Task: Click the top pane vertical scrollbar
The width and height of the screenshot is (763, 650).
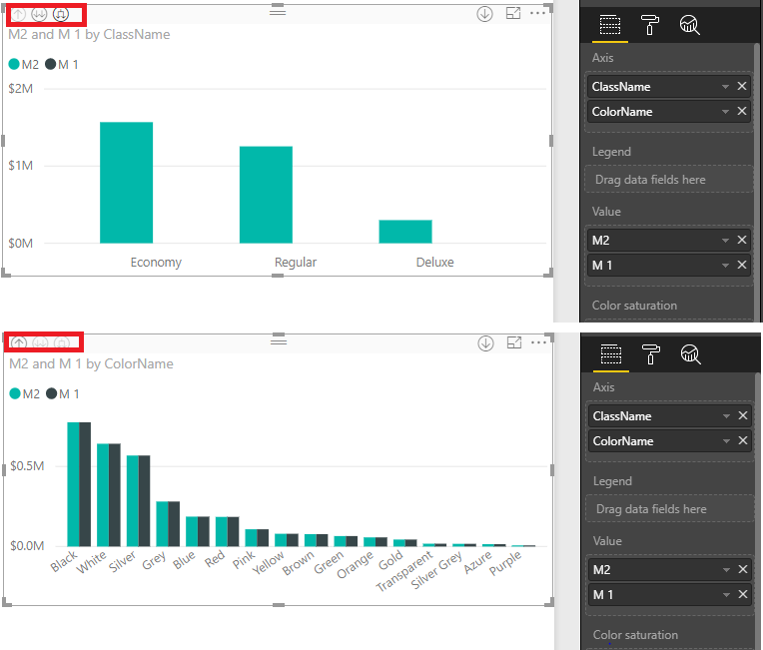Action: click(x=757, y=183)
